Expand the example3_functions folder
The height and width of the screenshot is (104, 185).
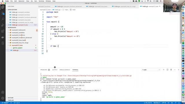[18, 35]
